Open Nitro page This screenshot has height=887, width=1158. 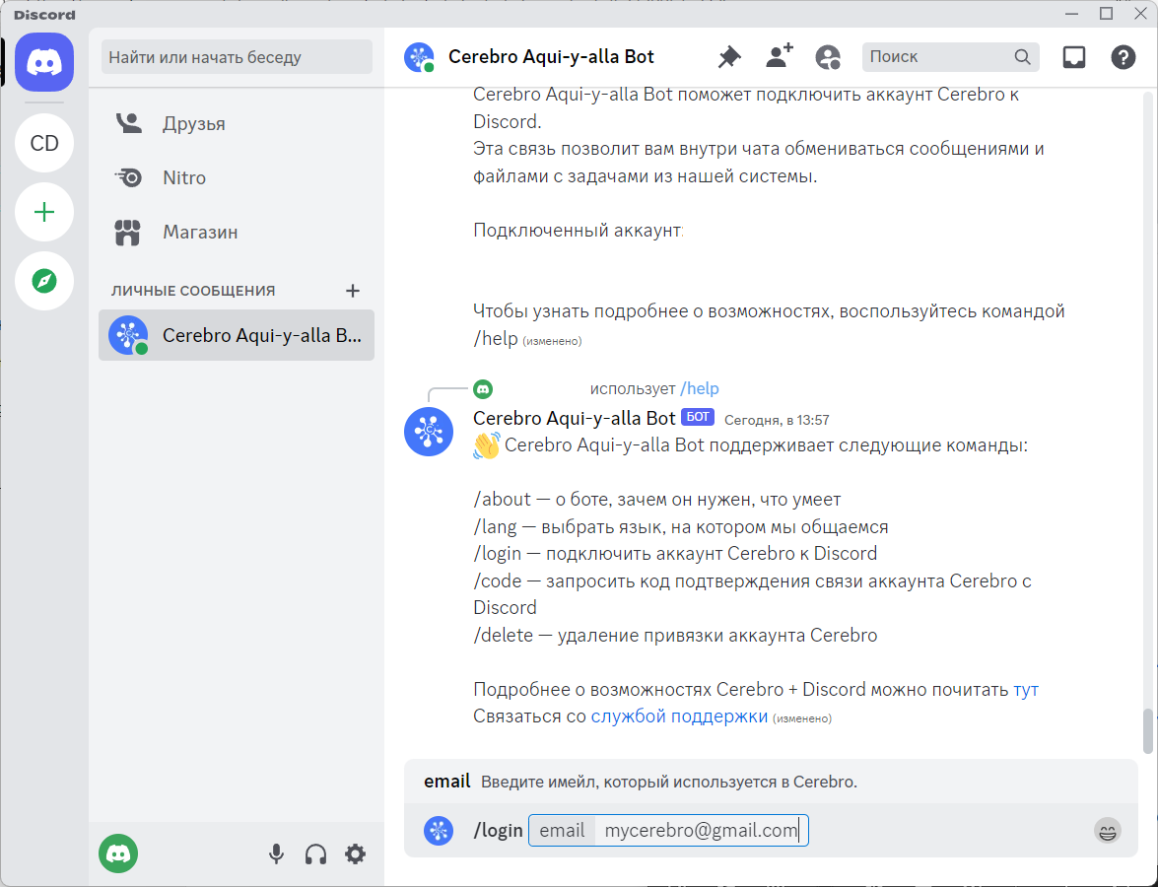tap(237, 178)
